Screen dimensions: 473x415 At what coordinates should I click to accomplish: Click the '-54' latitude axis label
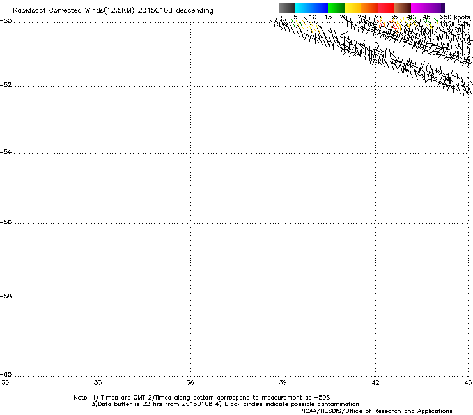pyautogui.click(x=6, y=151)
